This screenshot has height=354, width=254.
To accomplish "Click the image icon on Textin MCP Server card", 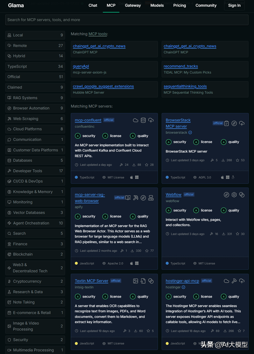I will (136, 281).
